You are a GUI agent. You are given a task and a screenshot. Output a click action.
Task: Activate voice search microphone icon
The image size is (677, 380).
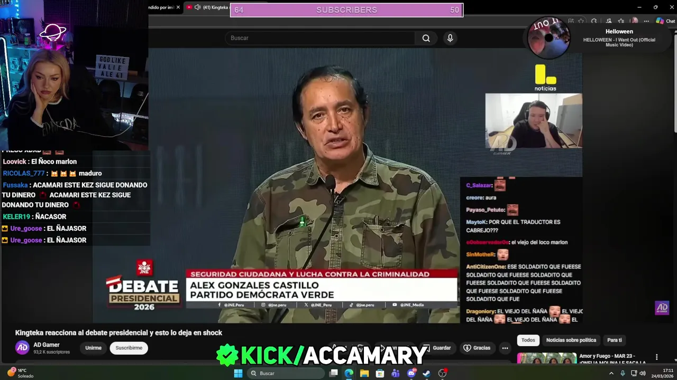(x=450, y=38)
